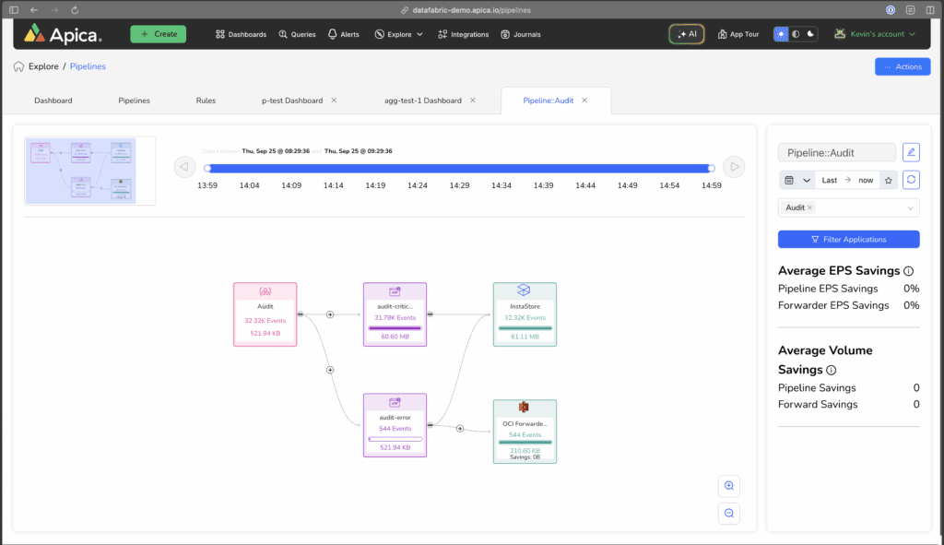The width and height of the screenshot is (944, 545).
Task: Open the calendar date picker
Action: point(790,180)
